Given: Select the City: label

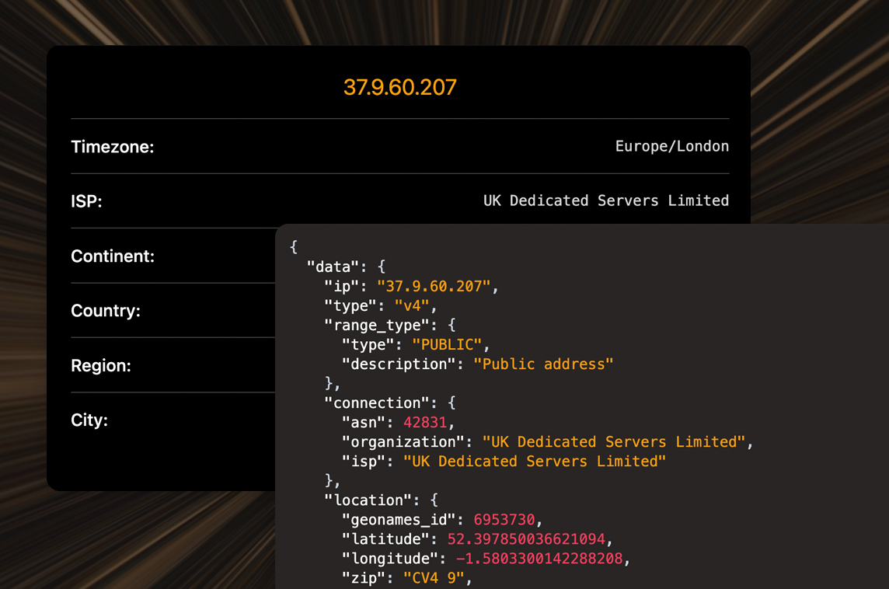Looking at the screenshot, I should point(89,420).
